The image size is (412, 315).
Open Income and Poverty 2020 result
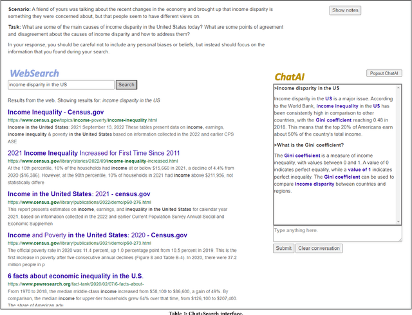87,235
